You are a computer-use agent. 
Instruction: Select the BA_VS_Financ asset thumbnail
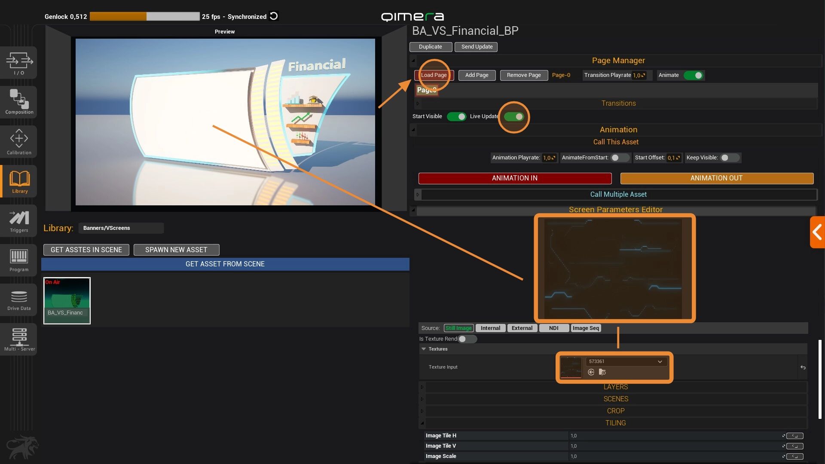pos(67,300)
